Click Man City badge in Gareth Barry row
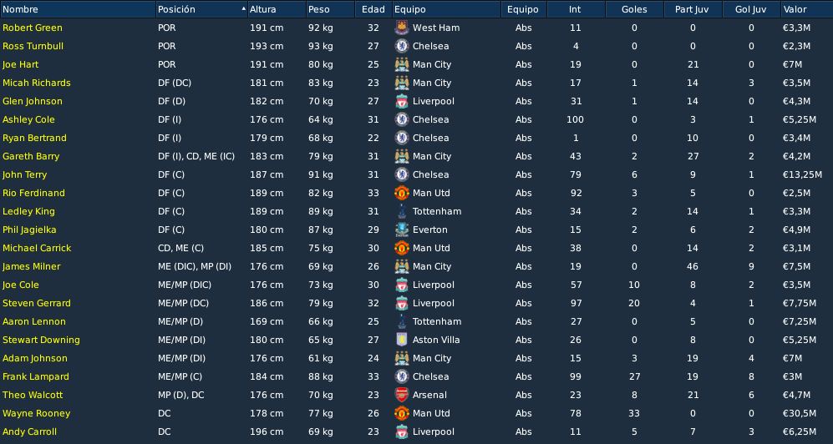The image size is (833, 444). [402, 157]
